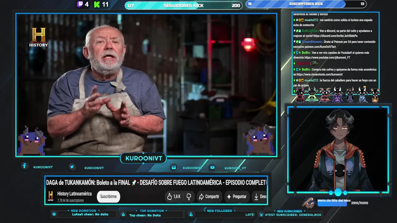This screenshot has height=223, width=397.
Task: Click the Suscribirme button
Action: (x=109, y=196)
